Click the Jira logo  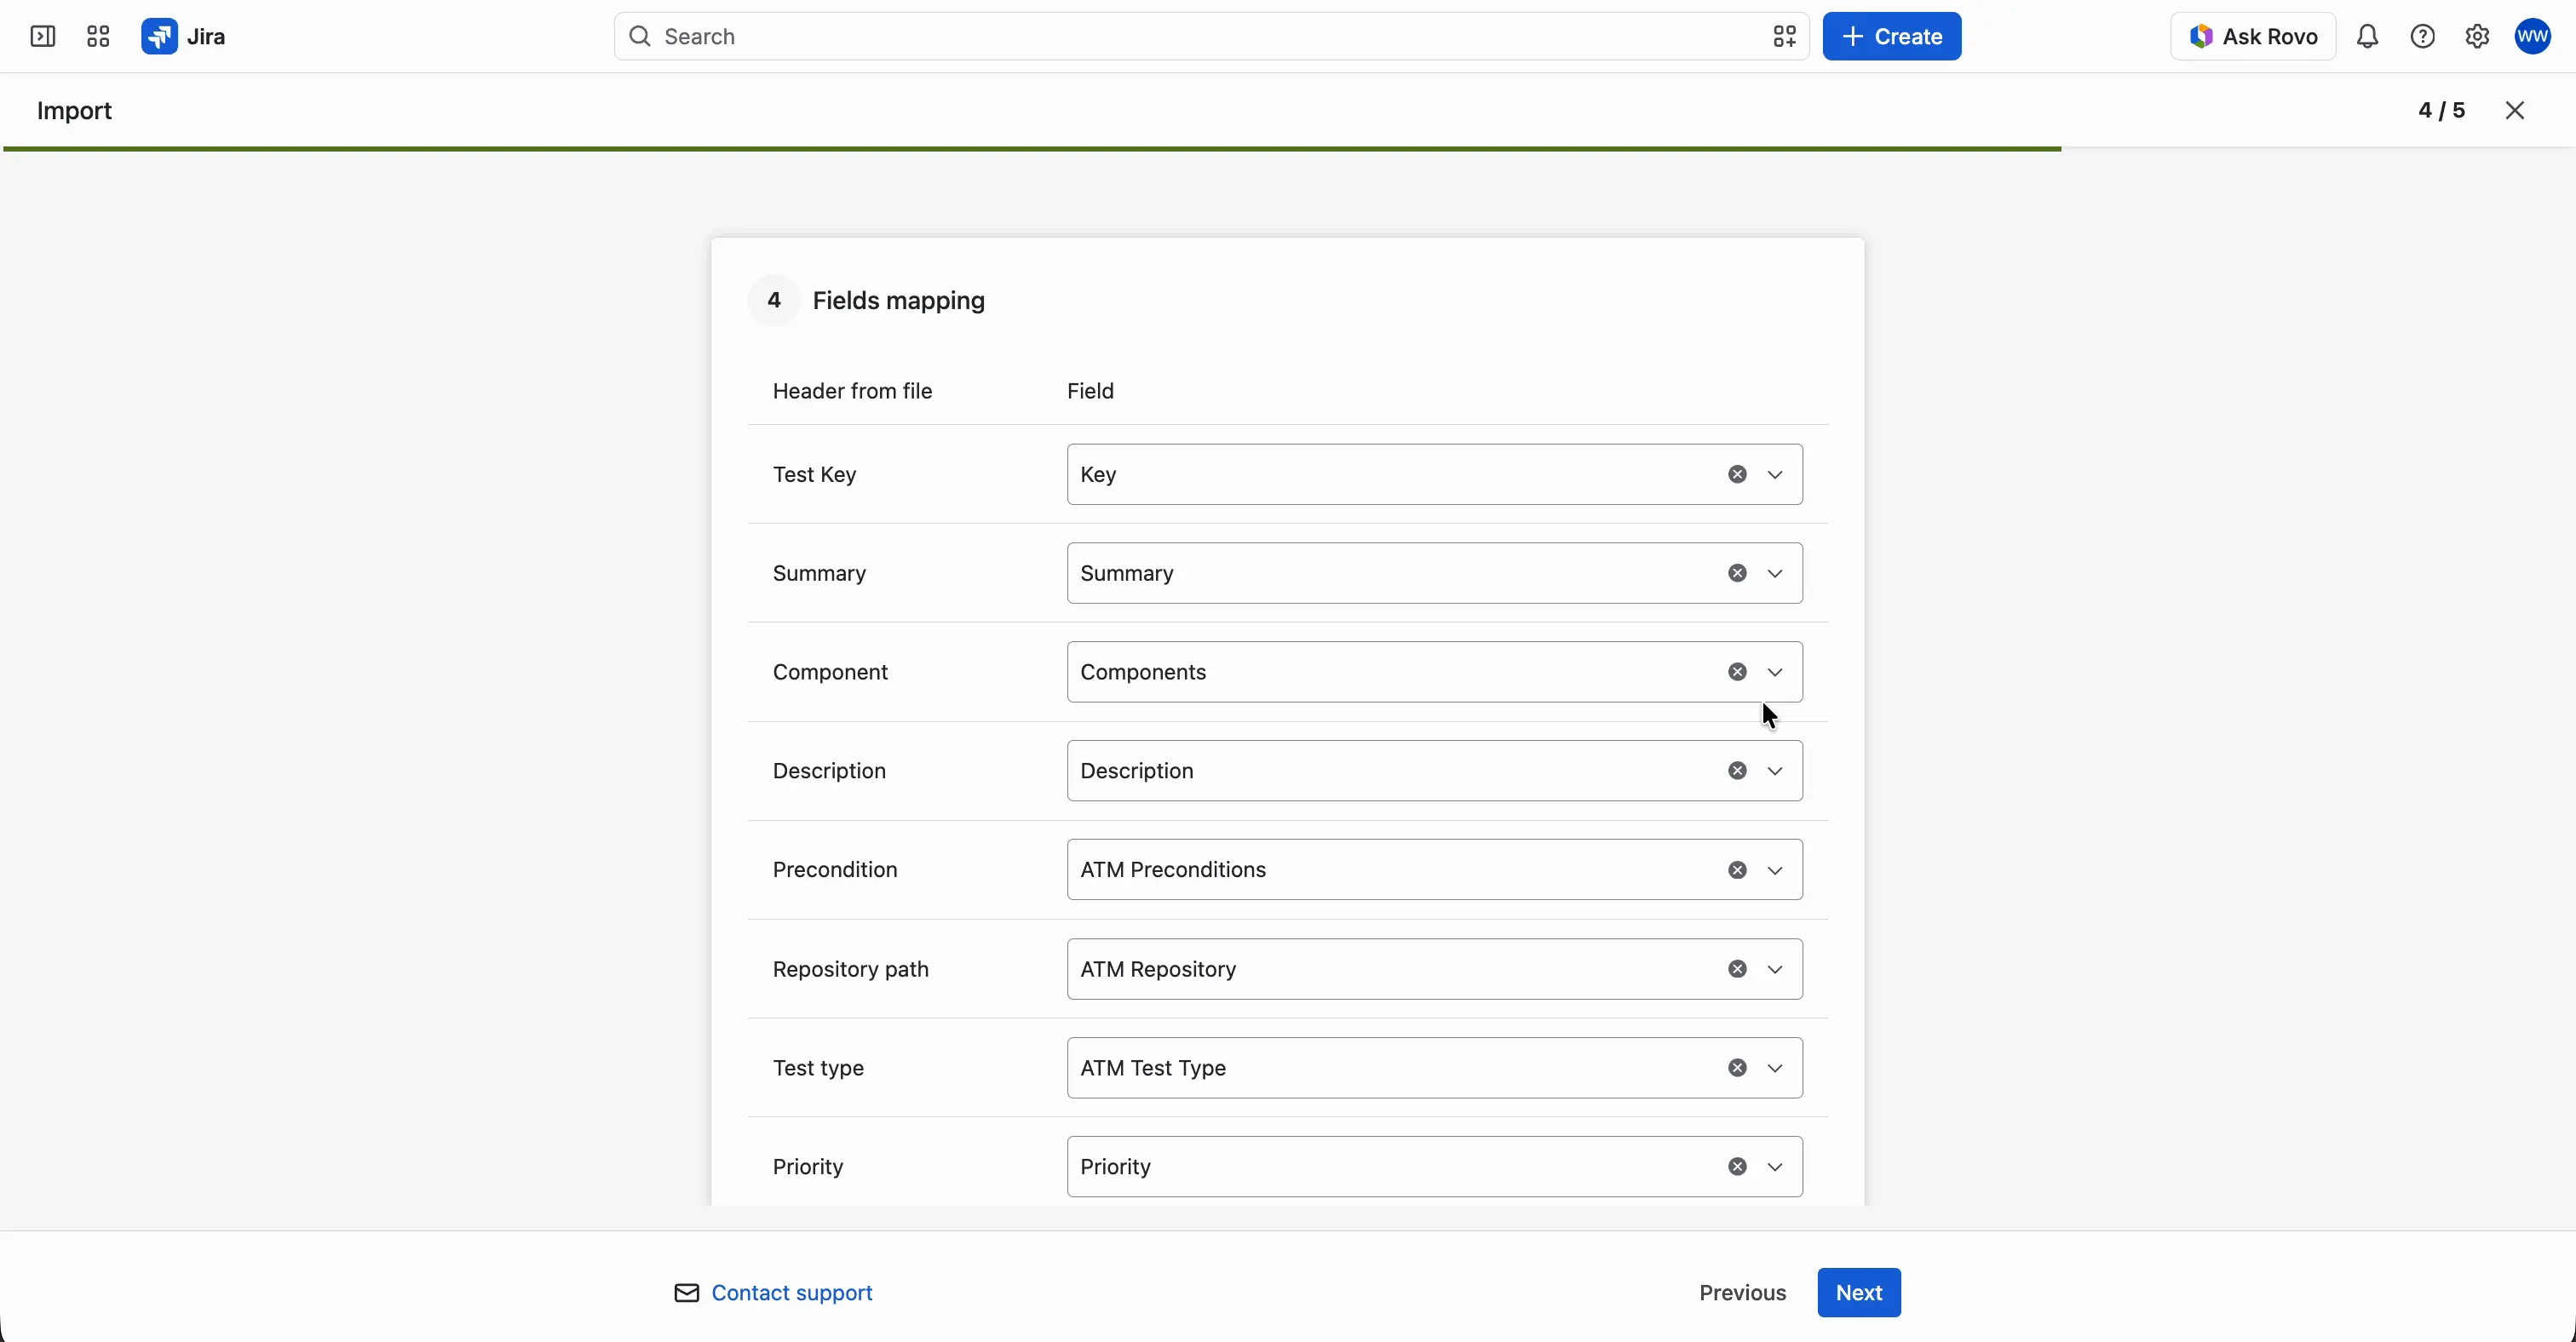coord(183,37)
